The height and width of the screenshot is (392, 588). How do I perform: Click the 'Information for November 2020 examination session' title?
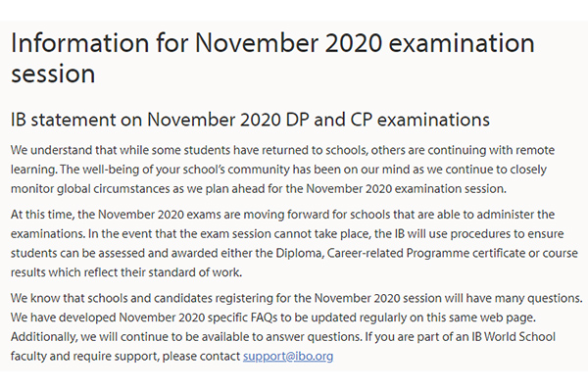[272, 58]
